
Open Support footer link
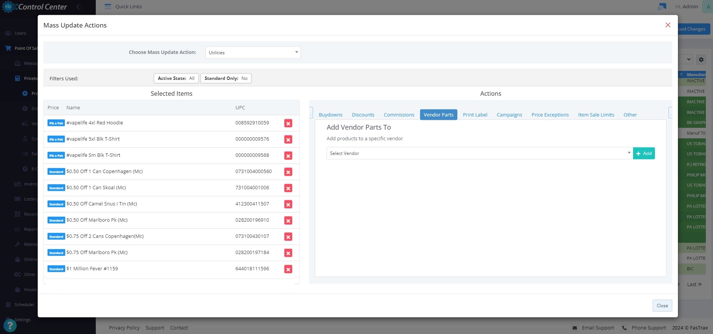pos(155,328)
